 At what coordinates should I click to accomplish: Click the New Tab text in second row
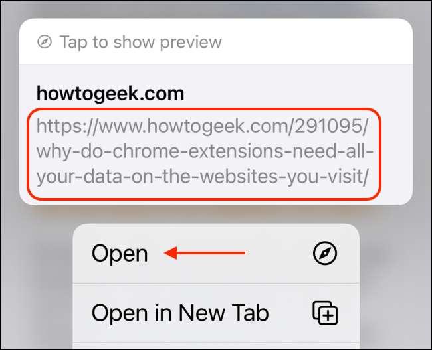point(224,313)
